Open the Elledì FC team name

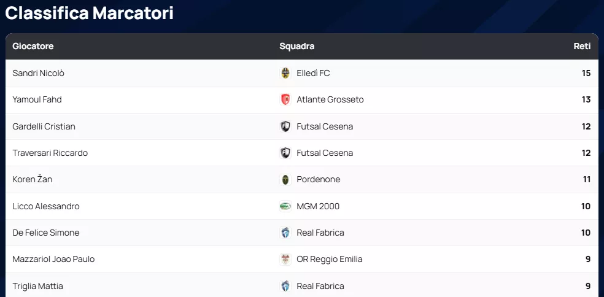[x=313, y=73]
